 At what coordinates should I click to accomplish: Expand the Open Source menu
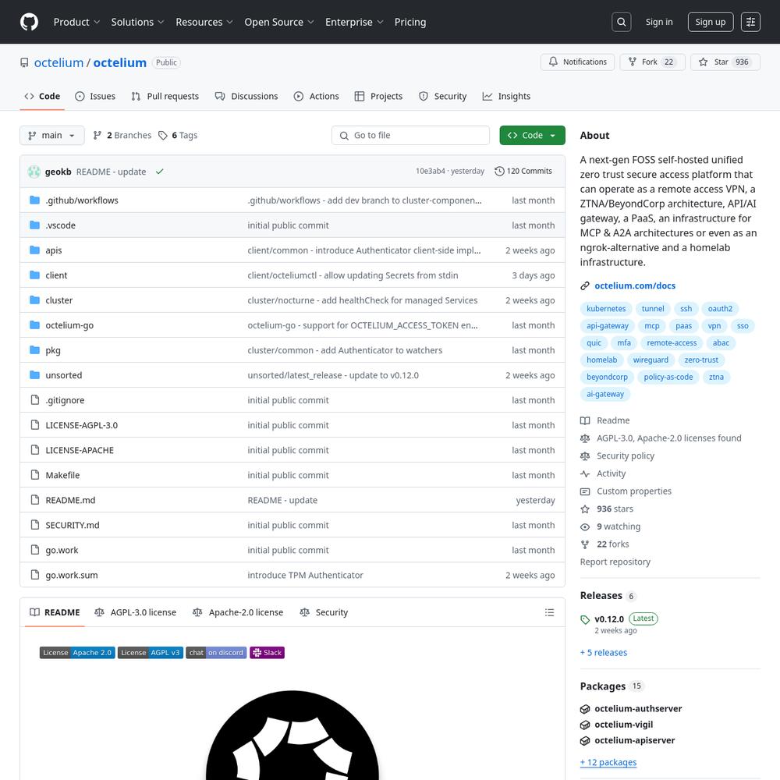279,22
